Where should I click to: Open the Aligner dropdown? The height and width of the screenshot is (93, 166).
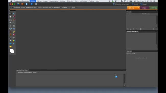65,7
